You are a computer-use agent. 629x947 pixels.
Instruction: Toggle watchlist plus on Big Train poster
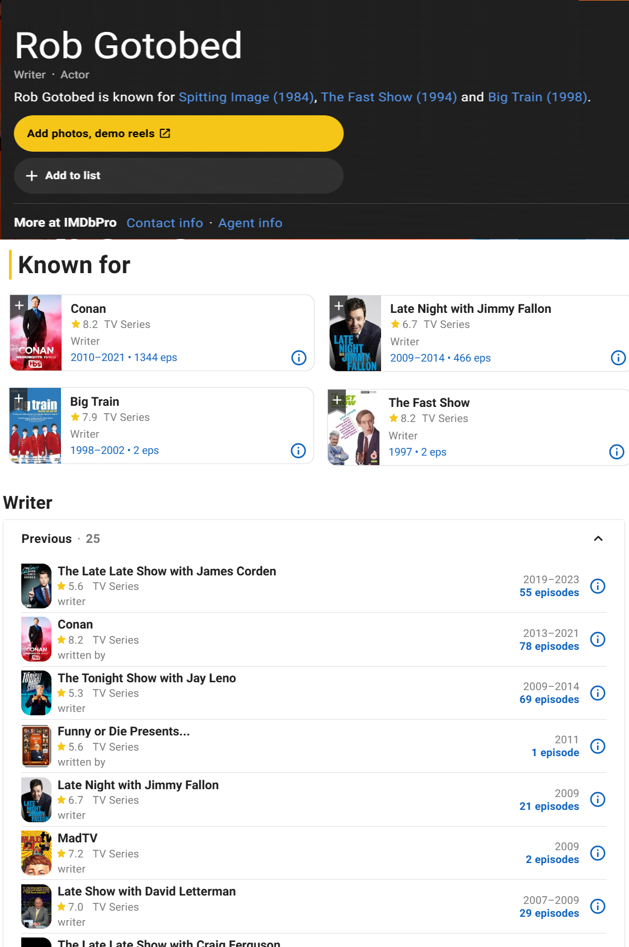19,398
